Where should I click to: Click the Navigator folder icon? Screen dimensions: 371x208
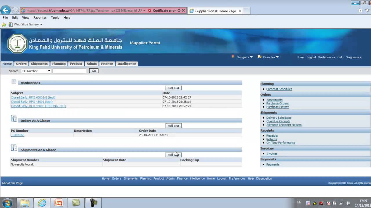(233, 57)
